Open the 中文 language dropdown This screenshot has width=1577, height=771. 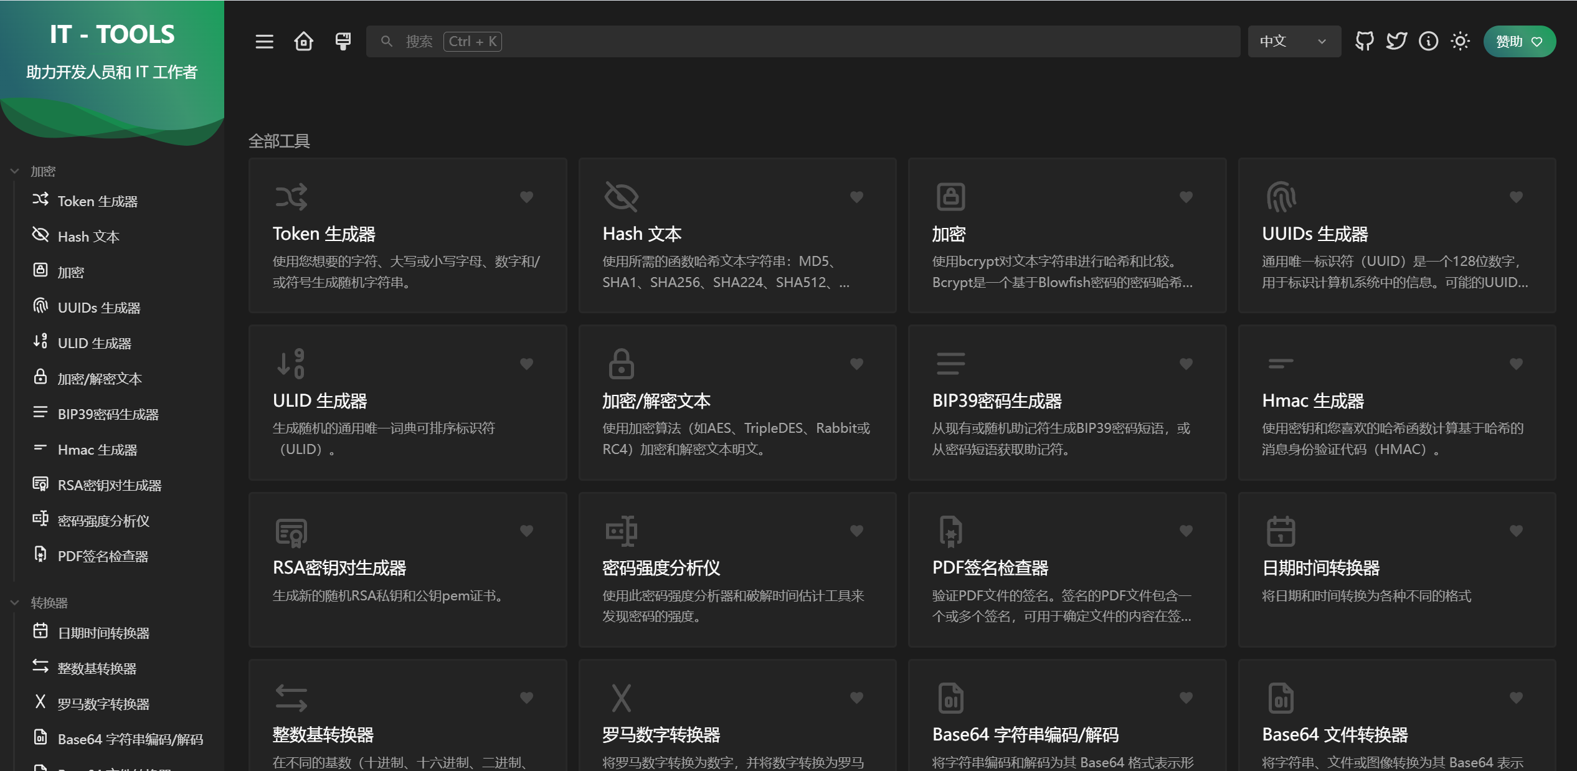tap(1294, 42)
